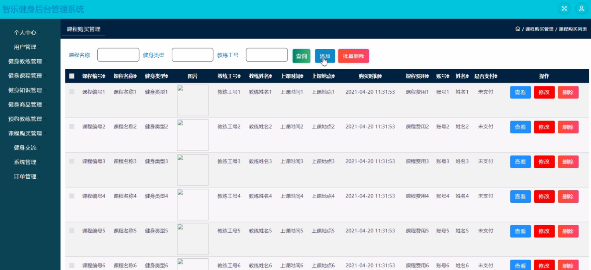Viewport: 591px width, 270px height.
Task: View details of 课程编号2 row
Action: 520,127
